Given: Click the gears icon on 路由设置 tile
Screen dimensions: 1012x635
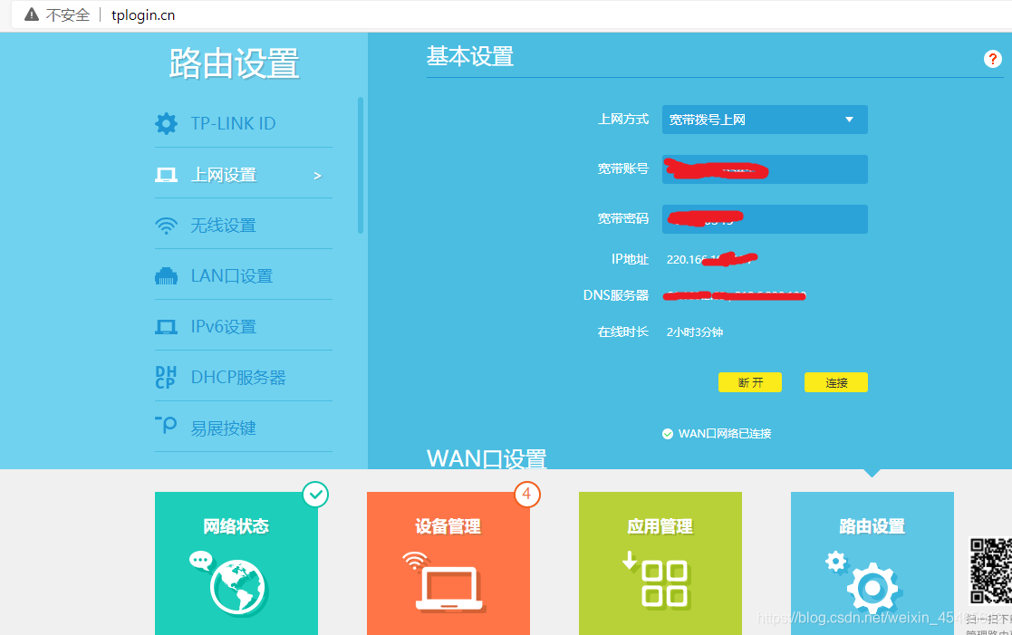Looking at the screenshot, I should [x=864, y=581].
